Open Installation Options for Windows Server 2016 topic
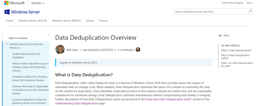Screen dimensions: 259x106 [30, 78]
